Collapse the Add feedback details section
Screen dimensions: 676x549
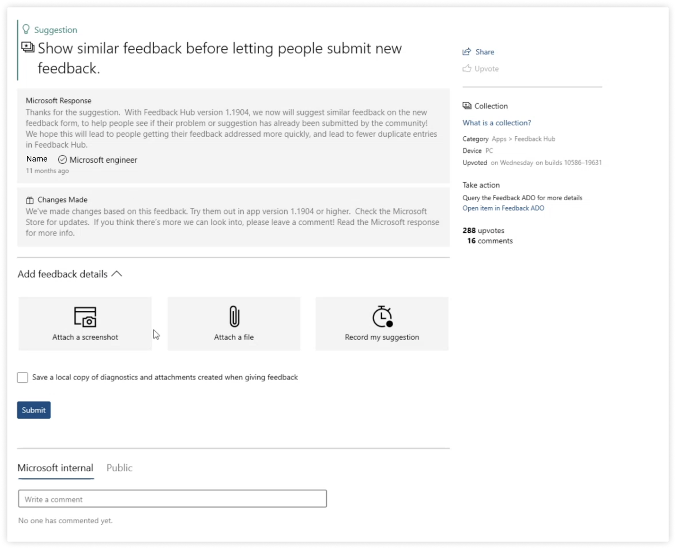(117, 274)
